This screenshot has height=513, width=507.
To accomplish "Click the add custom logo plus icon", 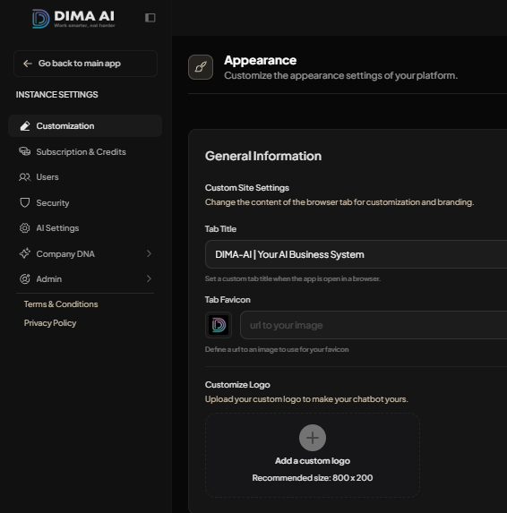I will [x=313, y=438].
